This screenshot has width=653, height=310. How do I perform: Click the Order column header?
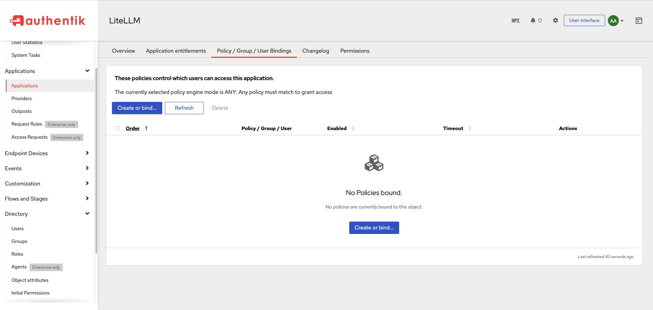[133, 128]
